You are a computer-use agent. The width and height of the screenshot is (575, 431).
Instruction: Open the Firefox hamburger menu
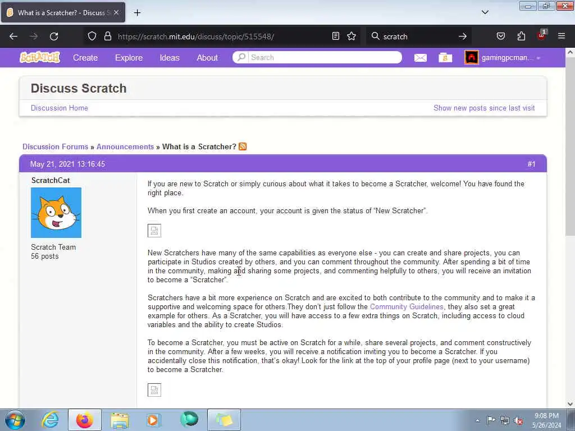coord(562,36)
